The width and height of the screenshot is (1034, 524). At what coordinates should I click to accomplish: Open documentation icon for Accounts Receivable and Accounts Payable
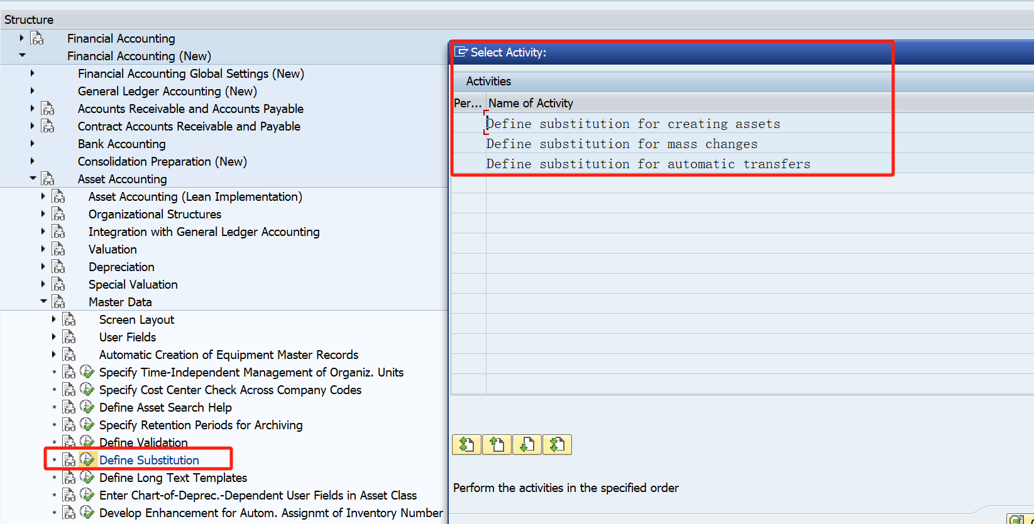click(x=48, y=109)
